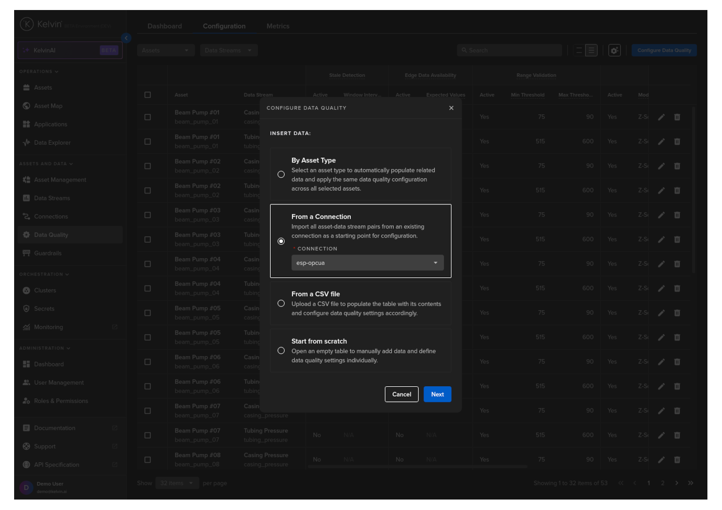This screenshot has width=722, height=510.
Task: Choose the Start from scratch radio option
Action: point(281,351)
